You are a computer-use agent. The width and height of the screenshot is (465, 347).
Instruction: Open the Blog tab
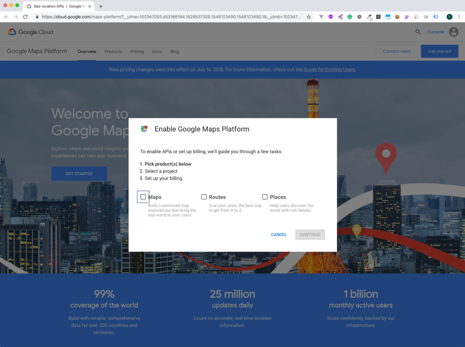(175, 51)
